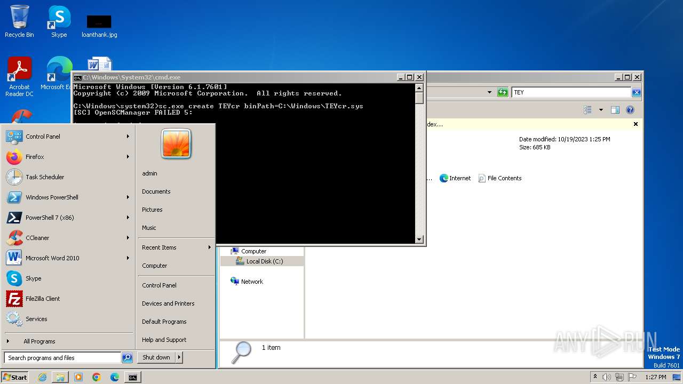Toggle the Explorer preview pane button
The image size is (683, 384).
tap(615, 110)
